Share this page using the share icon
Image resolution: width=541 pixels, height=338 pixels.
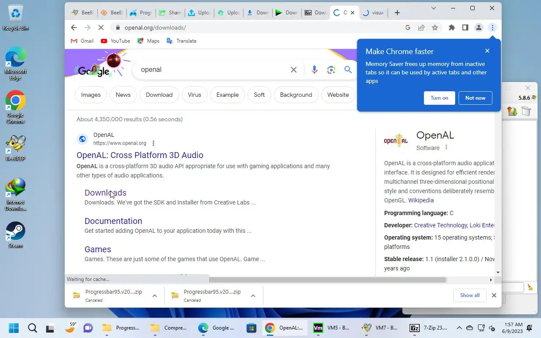click(421, 27)
